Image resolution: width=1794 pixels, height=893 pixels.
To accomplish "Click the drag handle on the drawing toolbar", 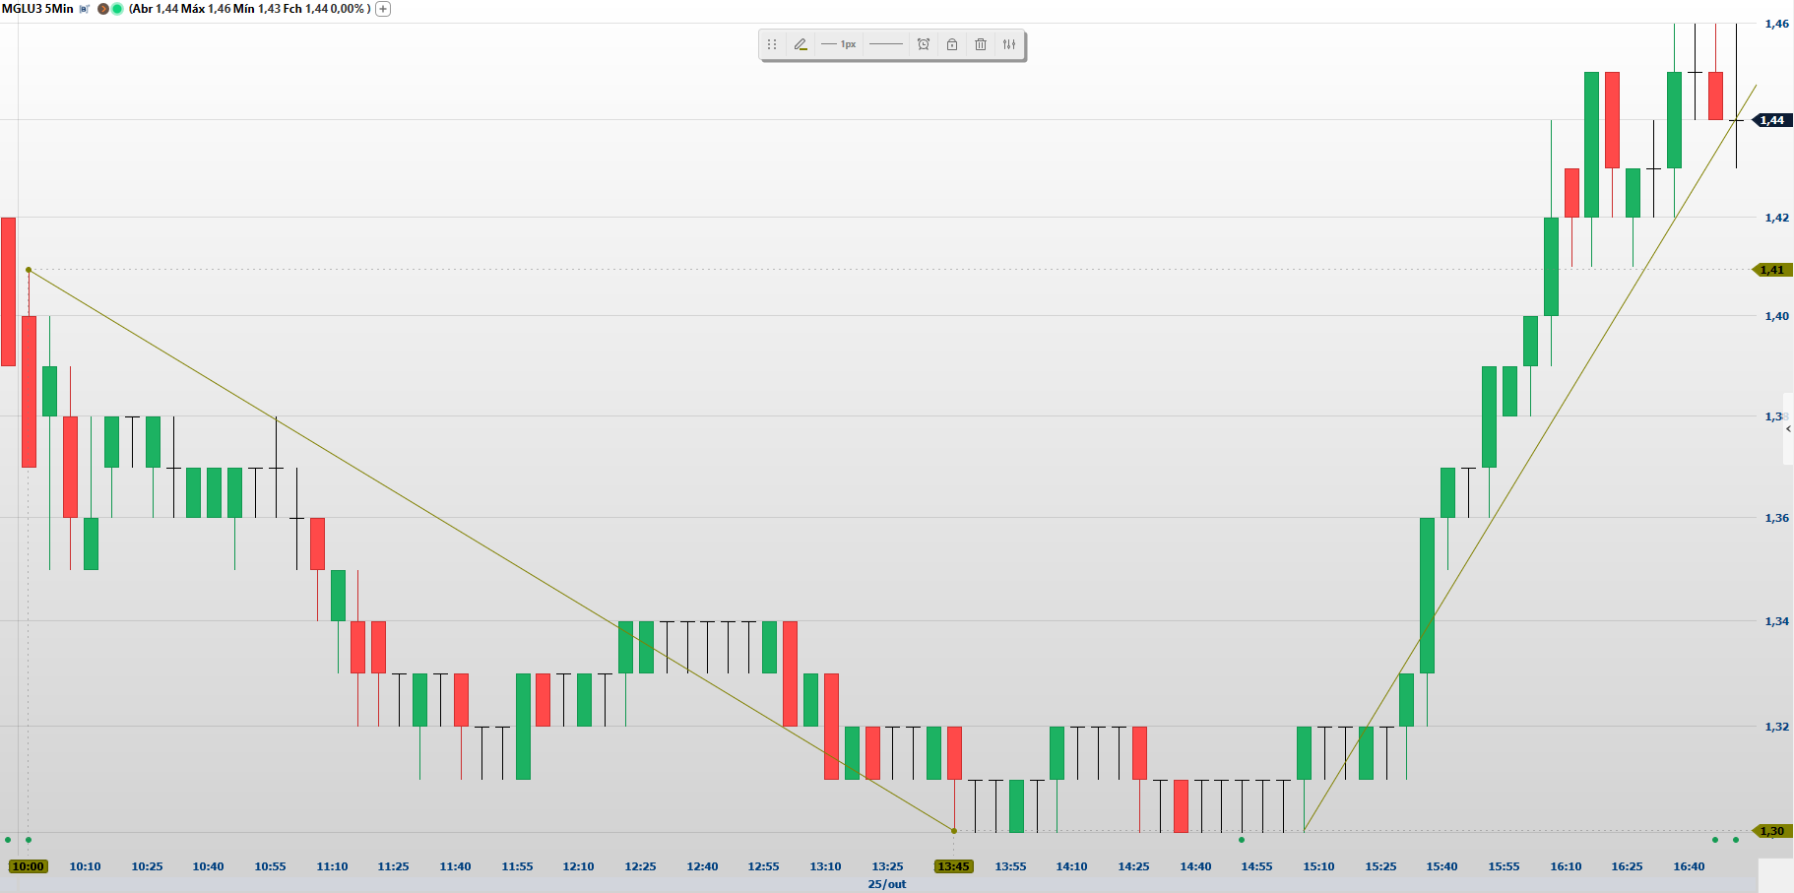I will point(772,44).
